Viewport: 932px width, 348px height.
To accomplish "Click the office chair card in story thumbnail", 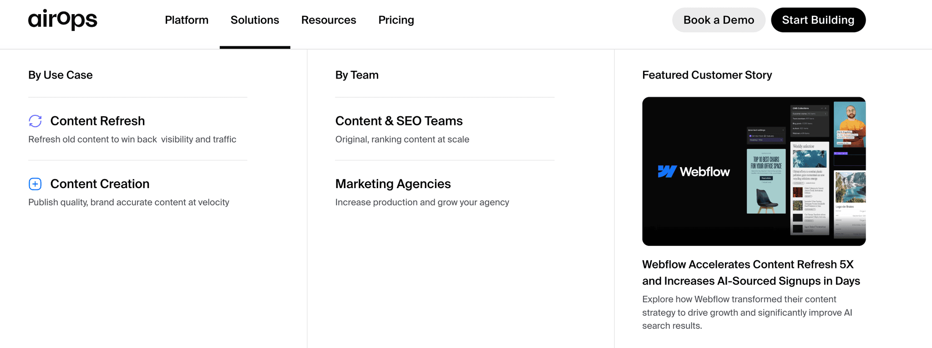I will pos(766,182).
